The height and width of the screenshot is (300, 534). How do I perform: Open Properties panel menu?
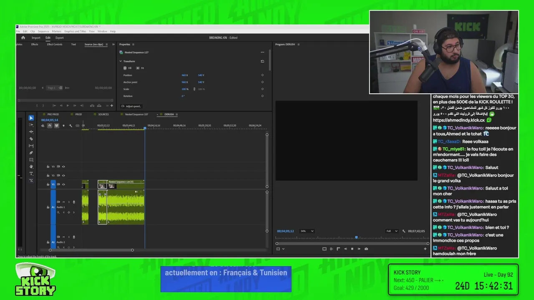133,44
